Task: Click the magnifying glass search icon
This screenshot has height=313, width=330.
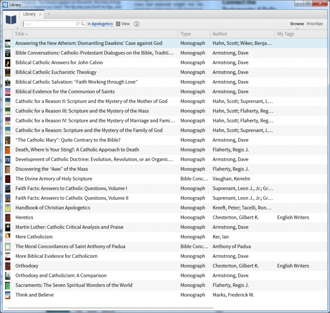Action: click(83, 24)
